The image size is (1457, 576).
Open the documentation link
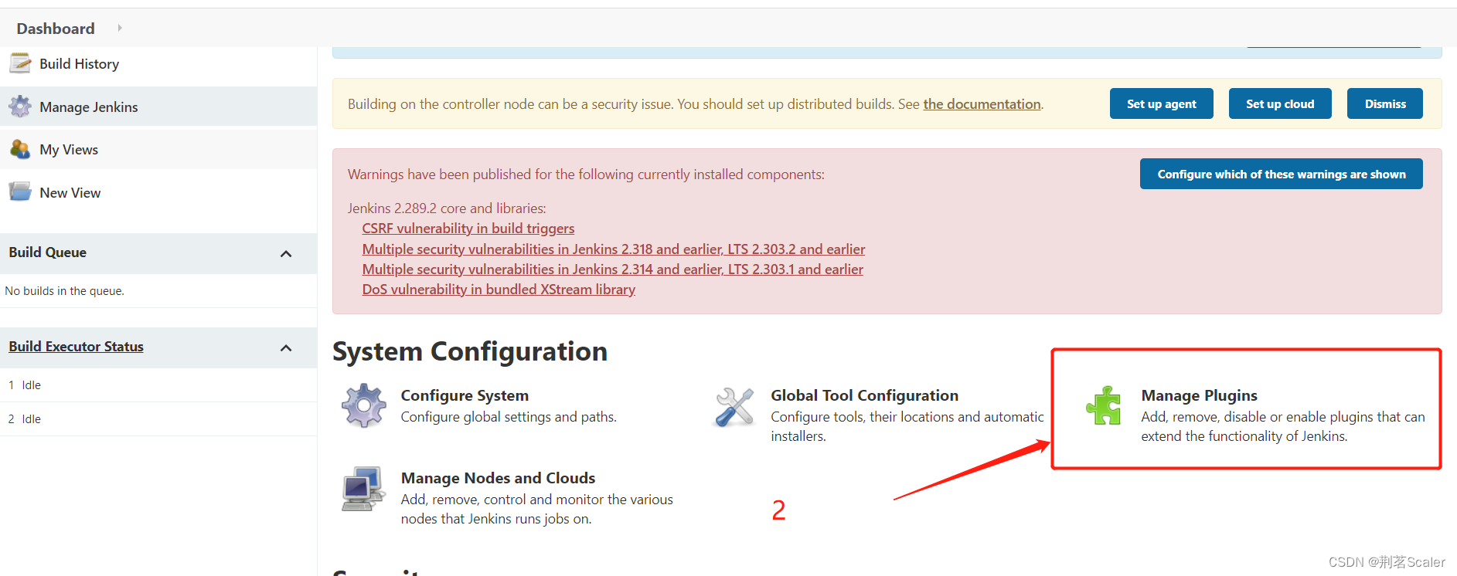pyautogui.click(x=982, y=104)
